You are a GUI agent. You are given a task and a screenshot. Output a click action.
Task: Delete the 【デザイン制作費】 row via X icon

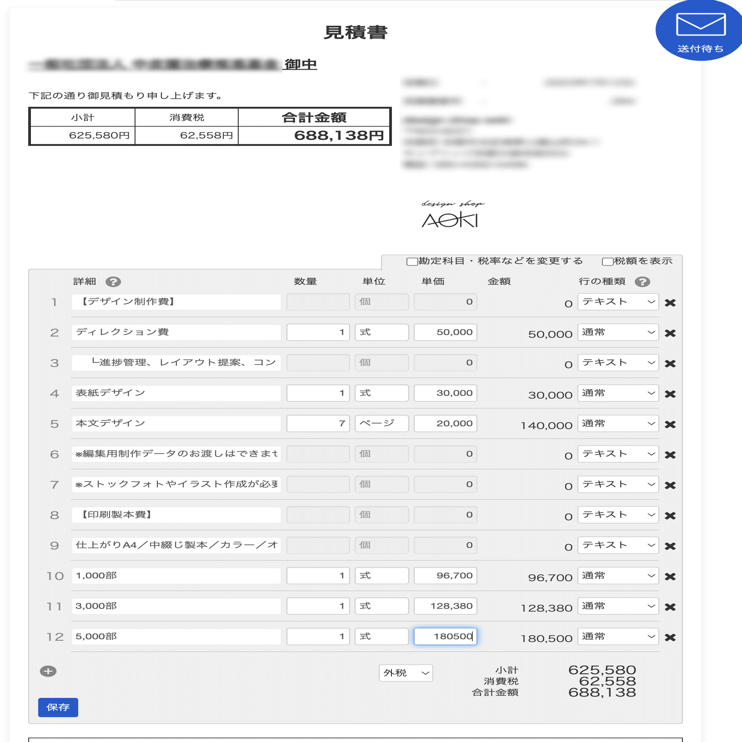pyautogui.click(x=670, y=302)
